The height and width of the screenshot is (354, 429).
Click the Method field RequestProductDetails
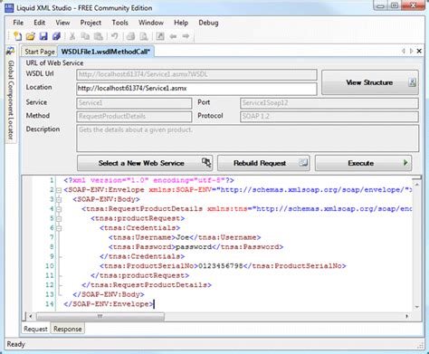[134, 117]
